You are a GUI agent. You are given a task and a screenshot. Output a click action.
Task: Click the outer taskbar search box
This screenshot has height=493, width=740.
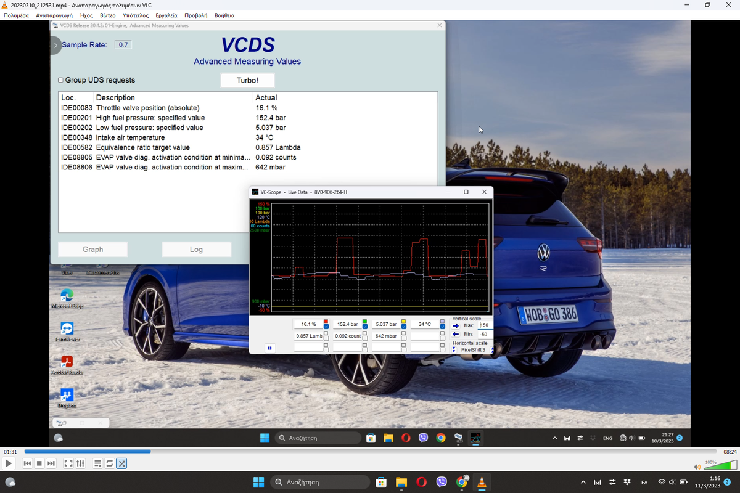click(320, 482)
